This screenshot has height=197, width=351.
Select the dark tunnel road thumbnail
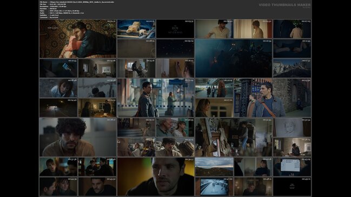coord(58,107)
